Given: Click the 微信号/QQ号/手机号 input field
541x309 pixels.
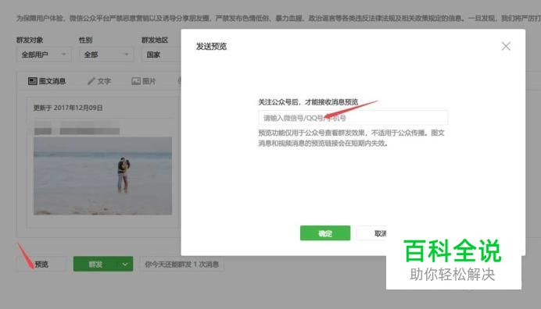Looking at the screenshot, I should (x=353, y=118).
